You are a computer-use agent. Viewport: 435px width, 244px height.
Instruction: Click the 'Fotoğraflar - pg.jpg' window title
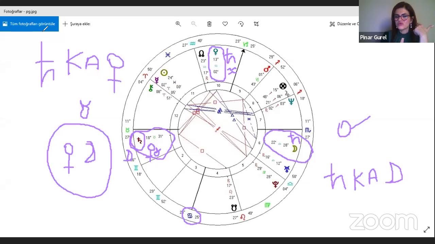click(x=20, y=11)
